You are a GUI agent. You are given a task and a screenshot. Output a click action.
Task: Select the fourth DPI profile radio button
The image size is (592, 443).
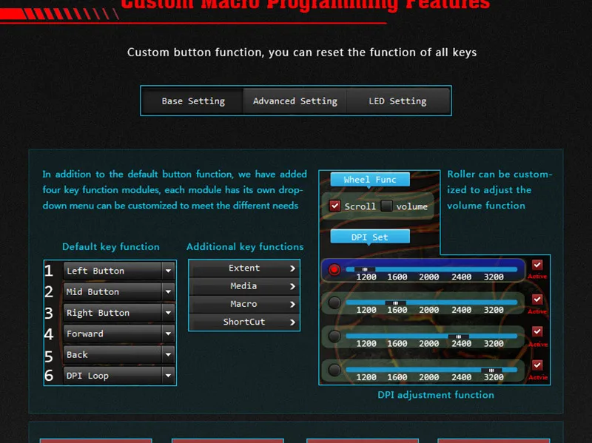point(334,370)
